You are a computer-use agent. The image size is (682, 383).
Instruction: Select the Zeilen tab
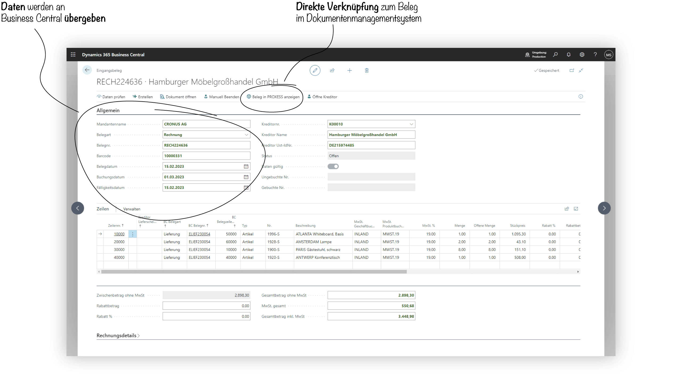(103, 209)
